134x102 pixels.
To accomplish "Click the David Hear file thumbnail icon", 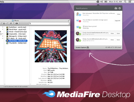I will [7, 29].
